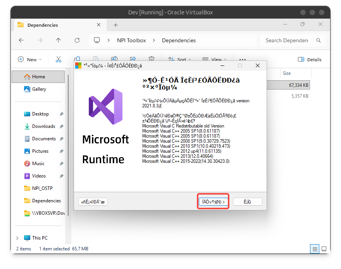Click the Back arrow in File Explorer
Screen dimensions: 341x269
(x=21, y=40)
